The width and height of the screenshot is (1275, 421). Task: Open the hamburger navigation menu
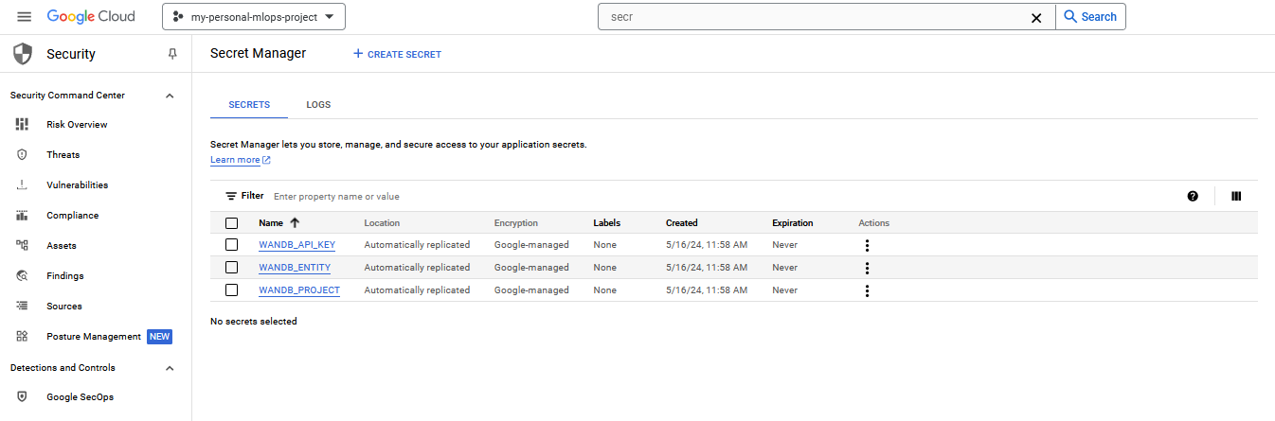click(x=25, y=17)
